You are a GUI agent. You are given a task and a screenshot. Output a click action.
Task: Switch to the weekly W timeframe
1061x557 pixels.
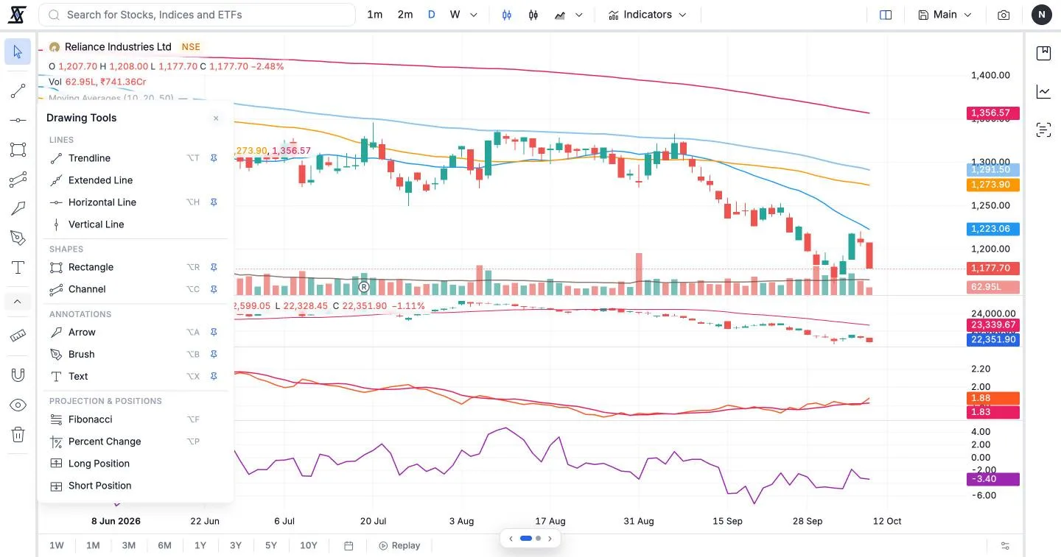(x=455, y=15)
